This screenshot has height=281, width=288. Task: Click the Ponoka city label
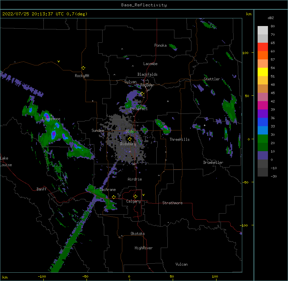point(160,45)
